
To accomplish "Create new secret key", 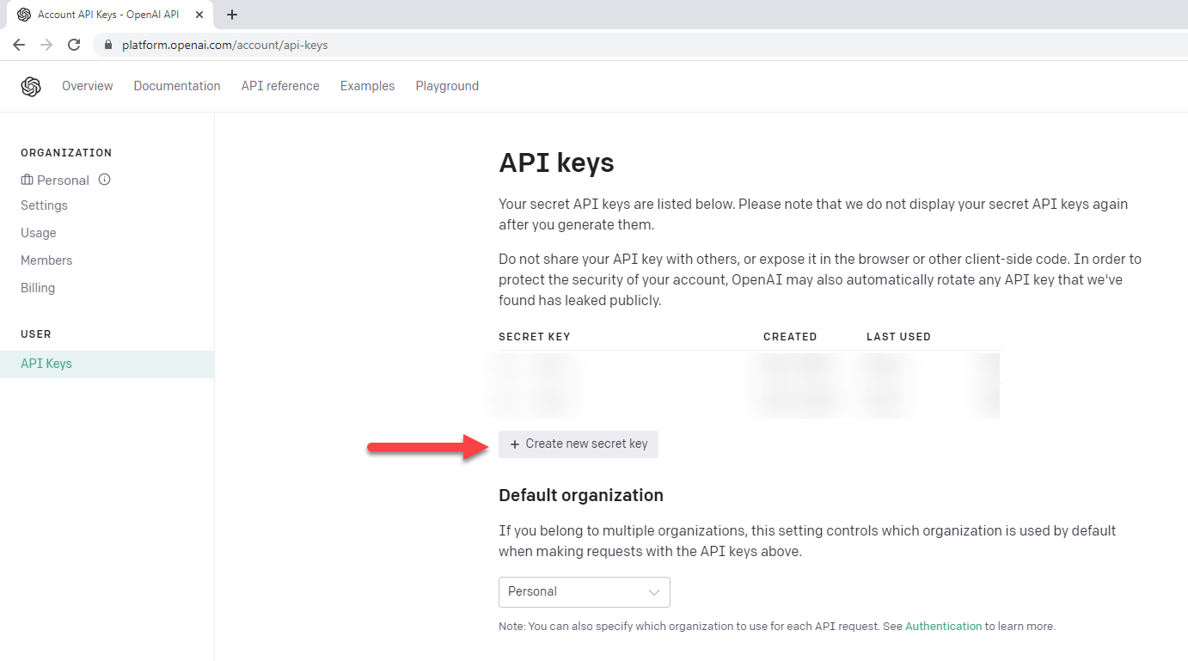I will [579, 444].
